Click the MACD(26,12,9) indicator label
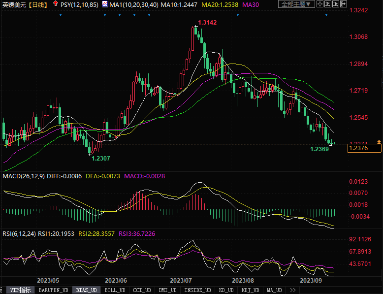383x294 pixels. [24, 176]
